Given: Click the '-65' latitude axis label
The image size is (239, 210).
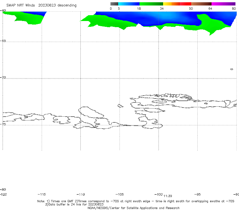Looking at the screenshot, I should (x=3, y=41).
